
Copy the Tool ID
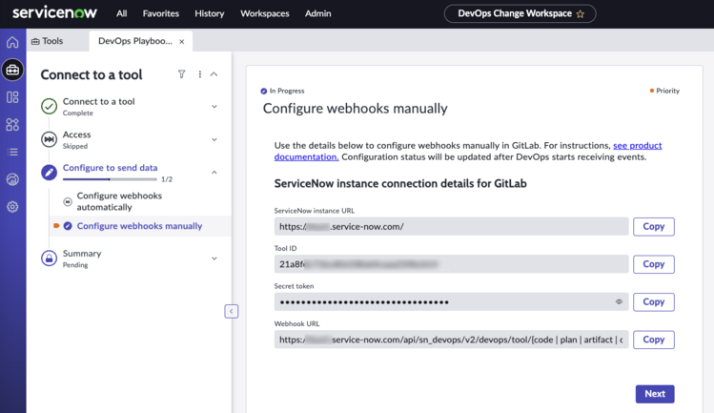[x=653, y=264]
